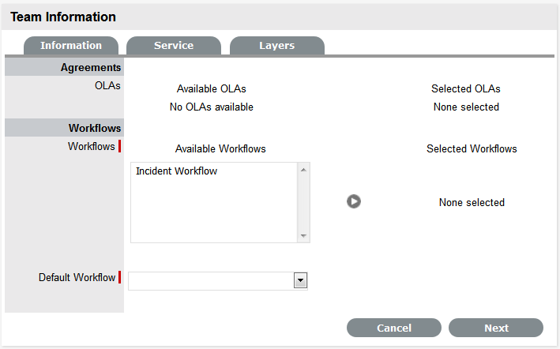Image resolution: width=560 pixels, height=349 pixels.
Task: Click the No OLAs available text
Action: pos(212,107)
